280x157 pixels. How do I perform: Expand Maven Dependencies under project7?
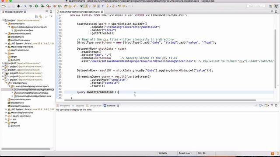(x=6, y=113)
